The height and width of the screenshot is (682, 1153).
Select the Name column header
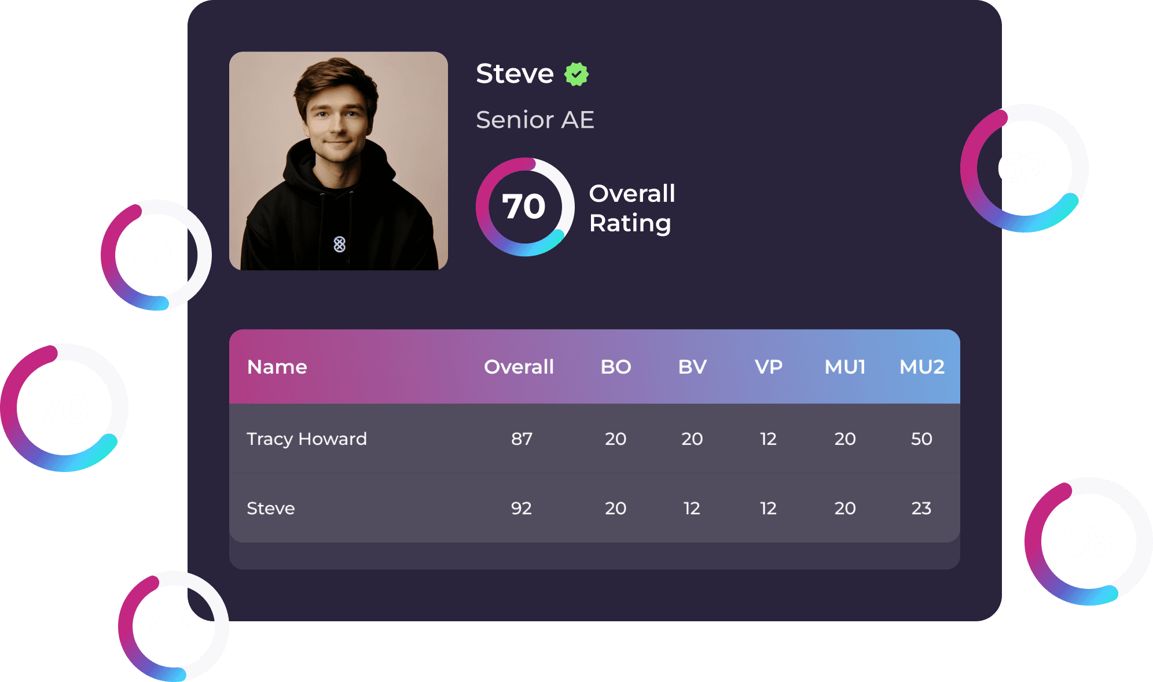[277, 367]
